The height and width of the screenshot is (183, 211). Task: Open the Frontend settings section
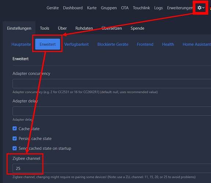pyautogui.click(x=145, y=44)
